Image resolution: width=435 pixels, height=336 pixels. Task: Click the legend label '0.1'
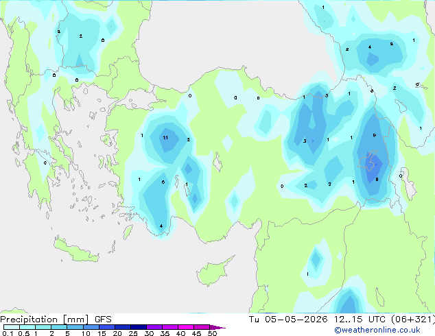point(8,333)
